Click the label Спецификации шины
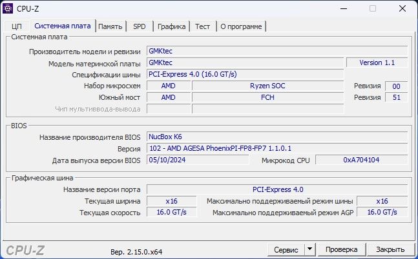The image size is (418, 259). tap(106, 75)
